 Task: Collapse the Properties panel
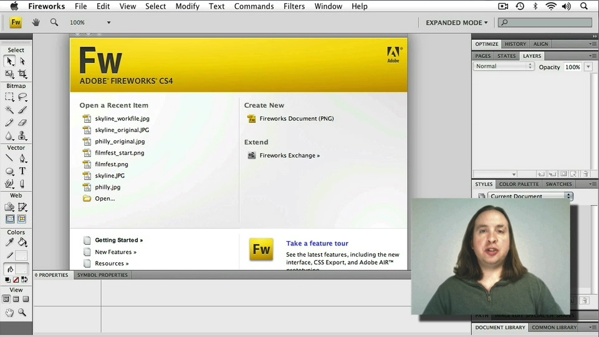36,275
